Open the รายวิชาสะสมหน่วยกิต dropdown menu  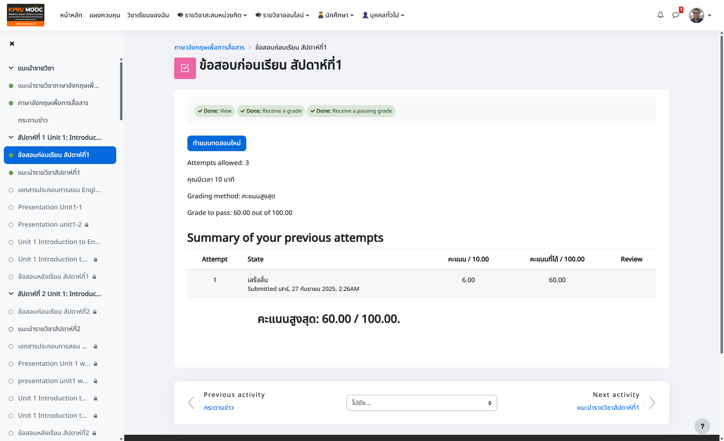[212, 15]
